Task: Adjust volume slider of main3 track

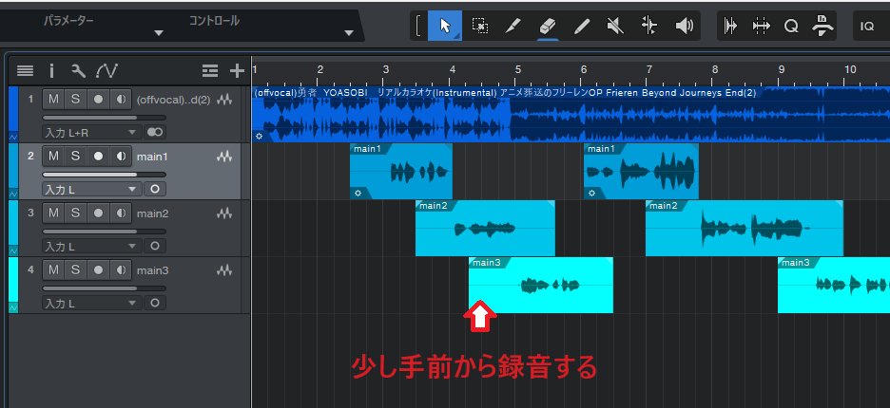Action: coord(104,287)
